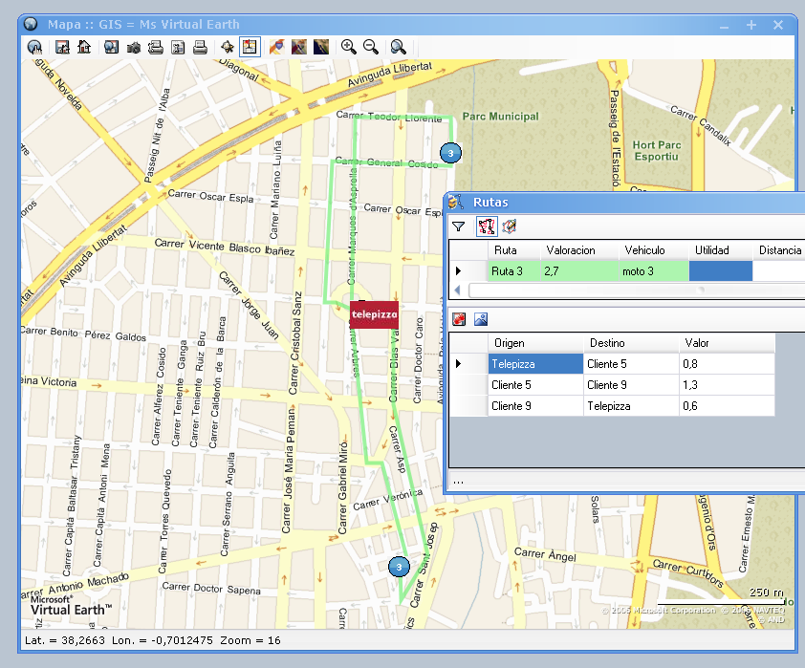The width and height of the screenshot is (805, 668).
Task: Click the last printer icon in map toolbar
Action: coord(200,47)
